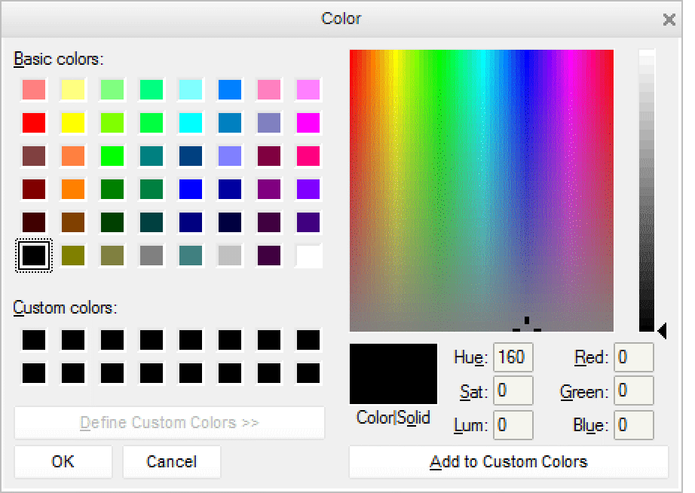Choose the white swatch in Basic colors

[308, 256]
